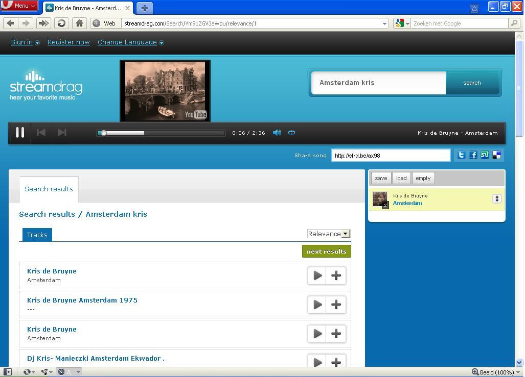Pause the currently playing song
Image resolution: width=525 pixels, height=377 pixels.
(20, 133)
